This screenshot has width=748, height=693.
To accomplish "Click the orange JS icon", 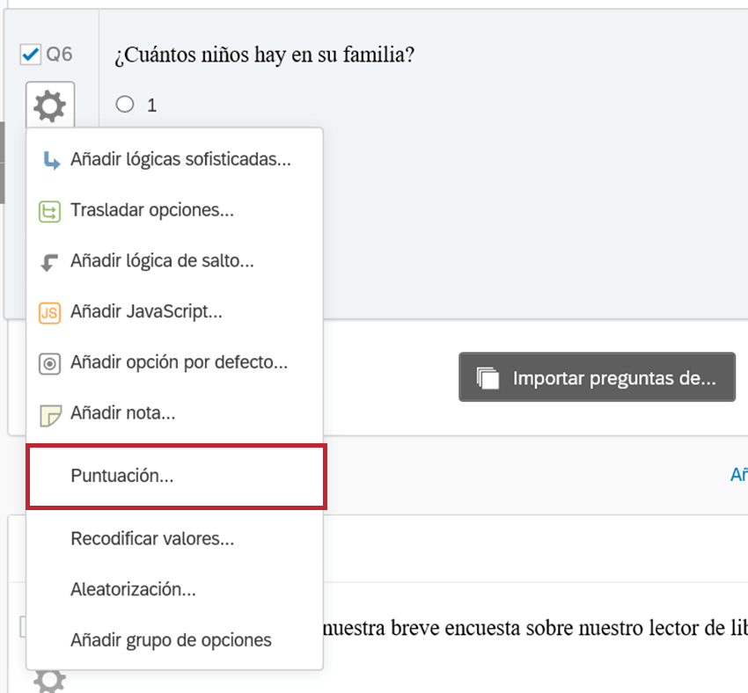I will point(49,313).
